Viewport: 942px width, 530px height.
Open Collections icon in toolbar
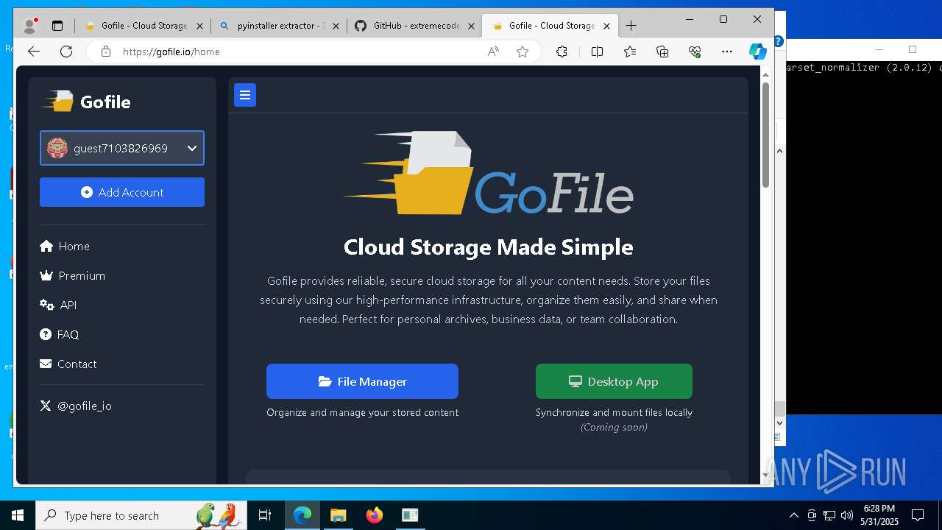pos(662,52)
